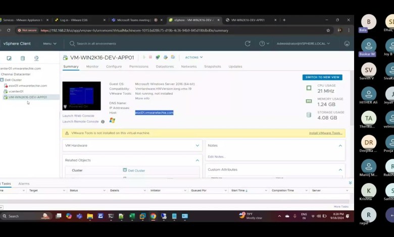Click the More info link under VMware Tools
Screen dimensions: 394x237
142,98
